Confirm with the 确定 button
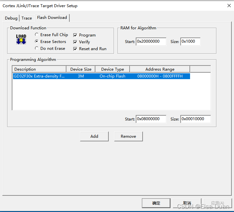 pos(156,203)
